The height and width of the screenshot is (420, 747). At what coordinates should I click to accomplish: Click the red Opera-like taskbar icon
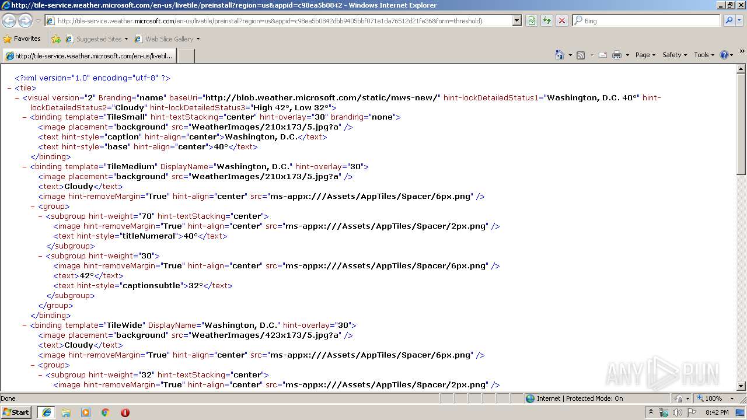coord(125,412)
